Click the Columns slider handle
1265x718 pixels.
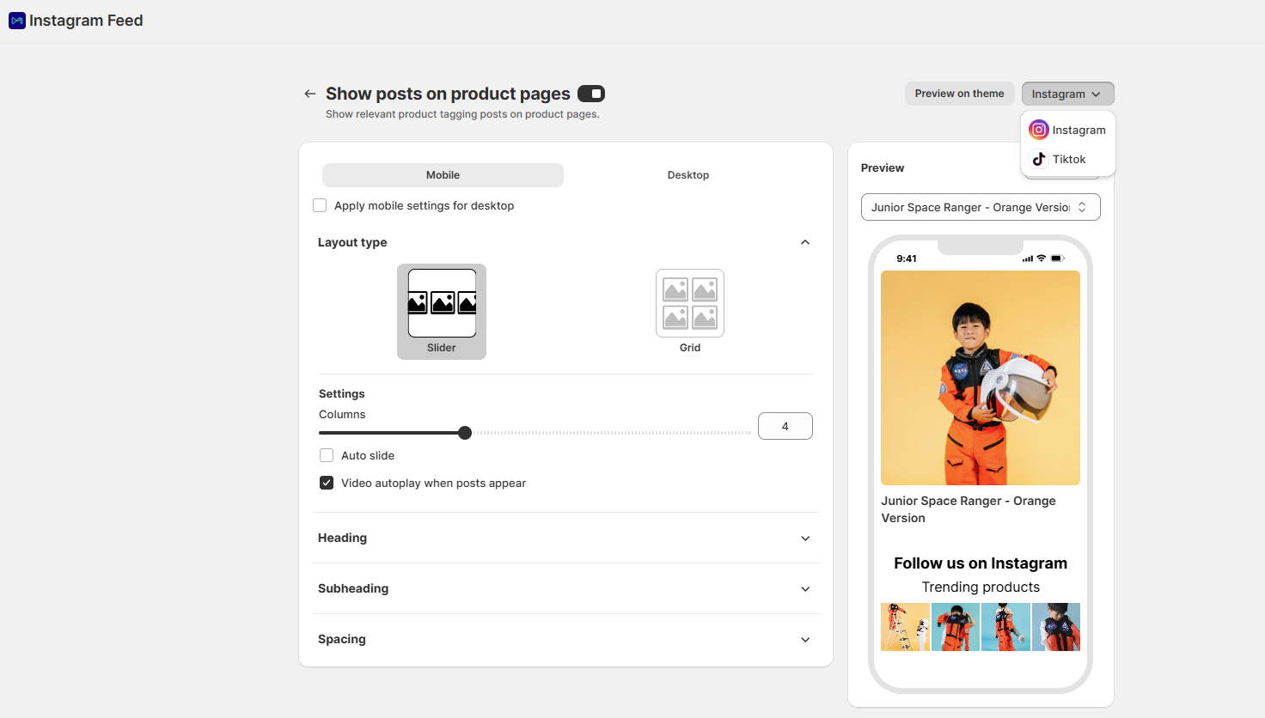[x=465, y=433]
